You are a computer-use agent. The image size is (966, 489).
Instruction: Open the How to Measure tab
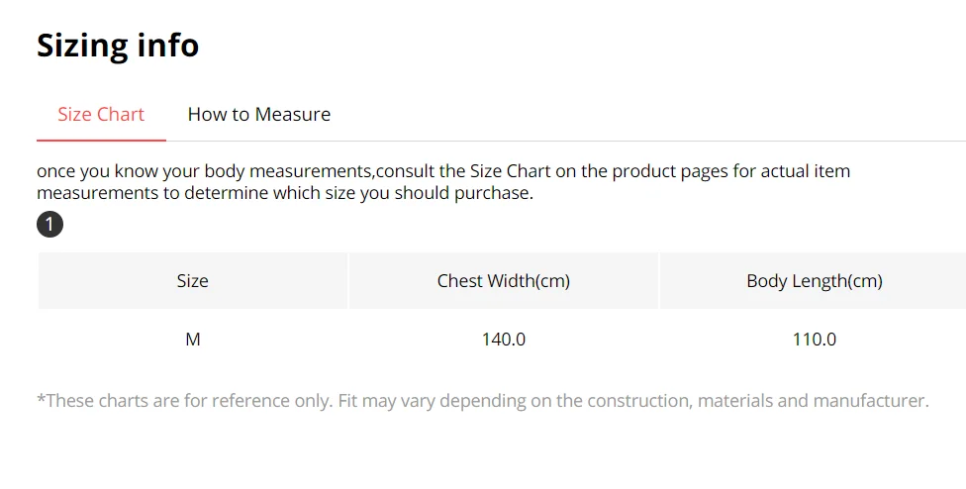point(259,115)
